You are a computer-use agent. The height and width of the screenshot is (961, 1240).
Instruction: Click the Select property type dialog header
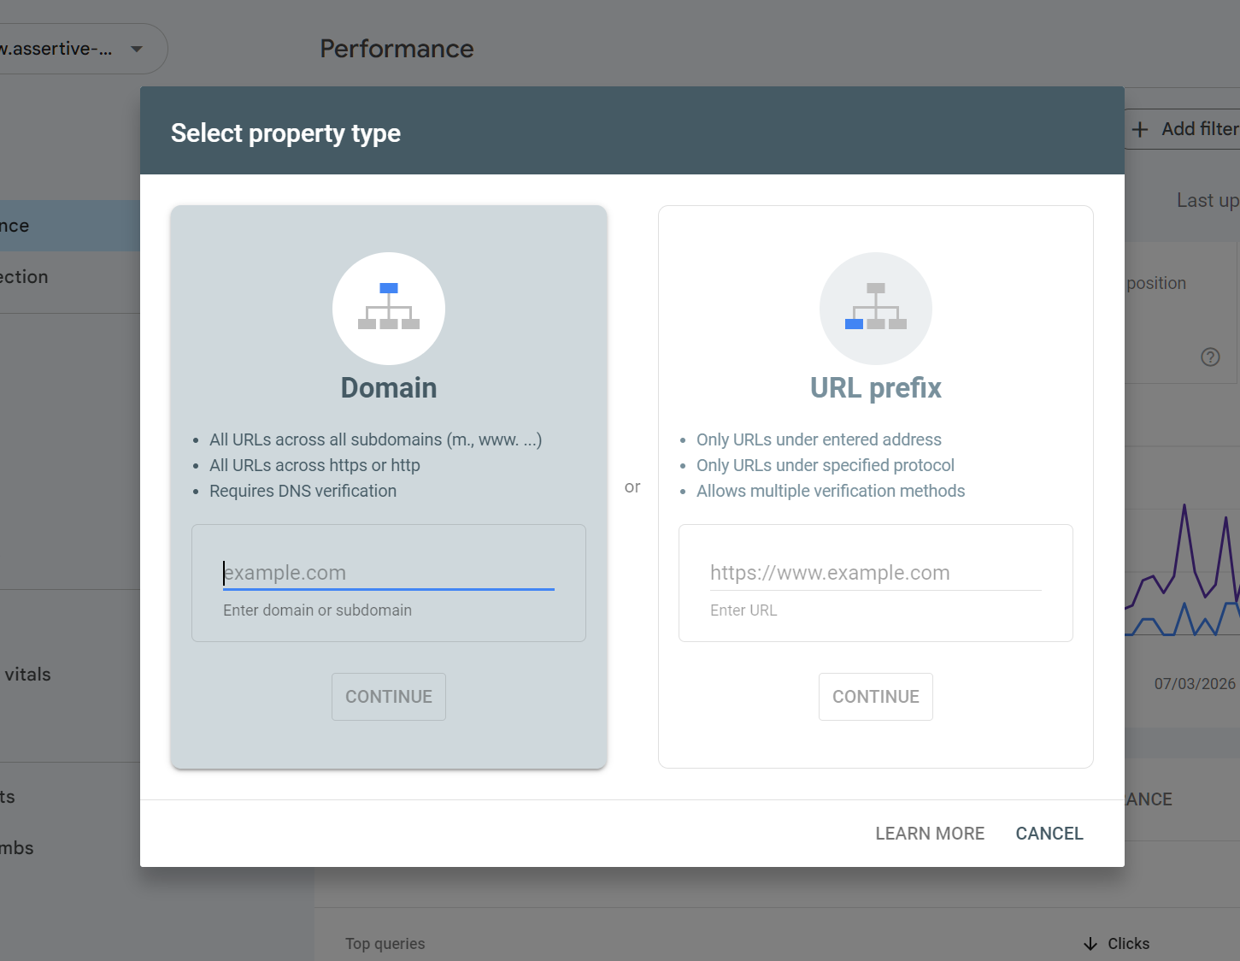pyautogui.click(x=285, y=133)
